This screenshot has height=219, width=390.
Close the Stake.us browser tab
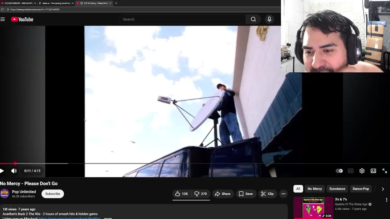(73, 3)
